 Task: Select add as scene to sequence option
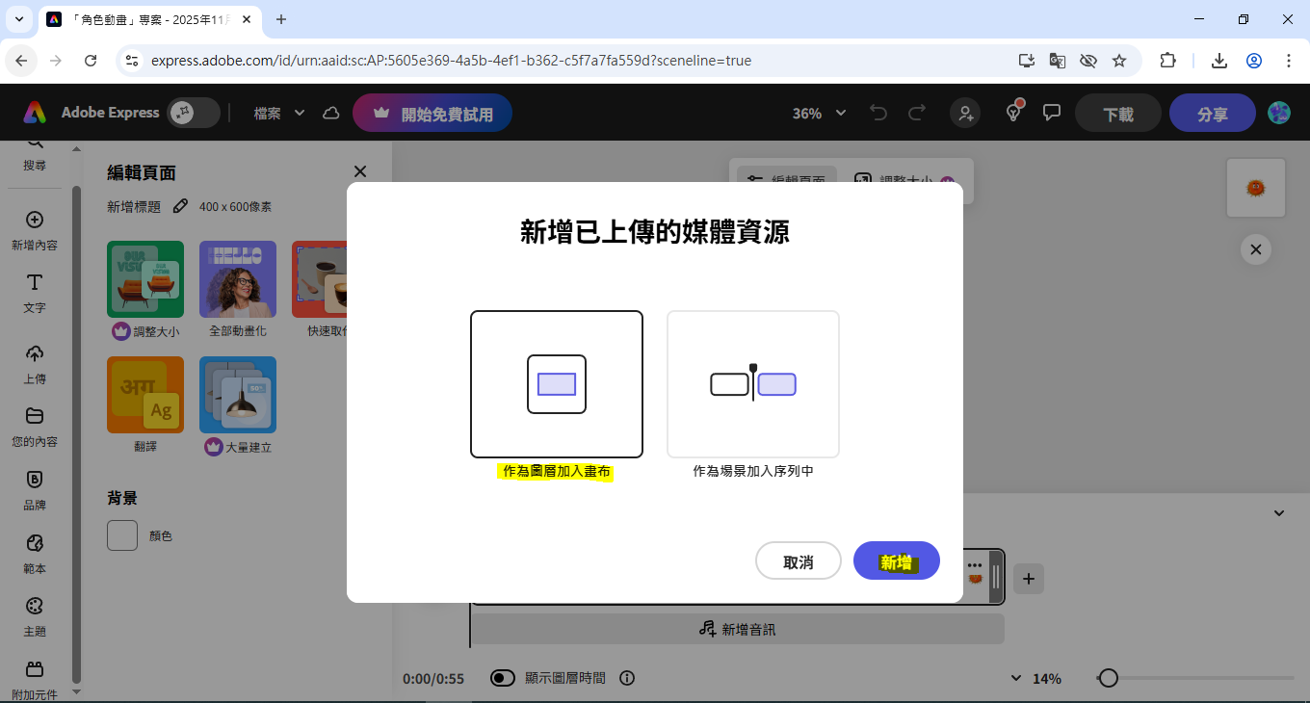pos(752,384)
